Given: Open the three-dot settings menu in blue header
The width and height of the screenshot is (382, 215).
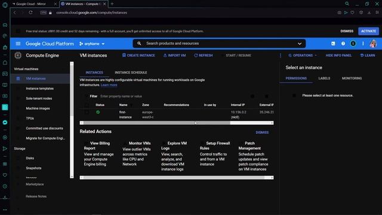Looking at the screenshot, I should click(x=363, y=44).
